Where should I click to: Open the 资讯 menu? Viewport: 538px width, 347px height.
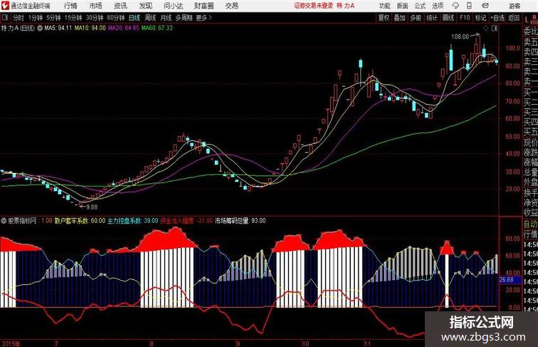click(x=120, y=6)
